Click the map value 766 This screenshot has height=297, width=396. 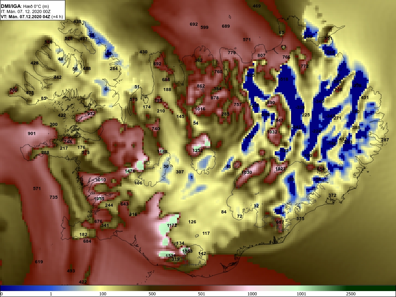pos(286,57)
